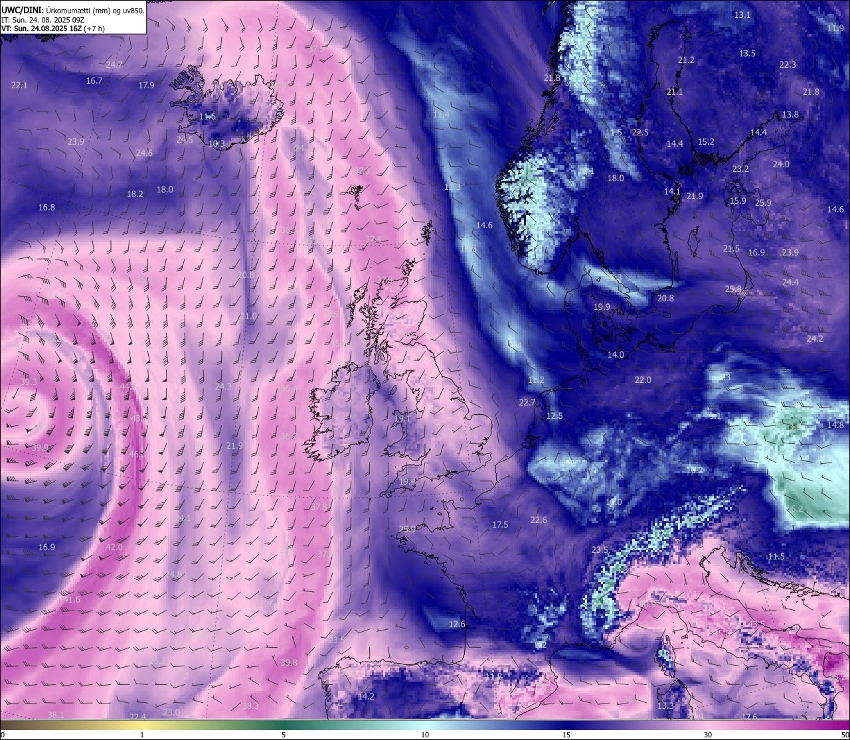Click the map value 15.2

coord(706,141)
